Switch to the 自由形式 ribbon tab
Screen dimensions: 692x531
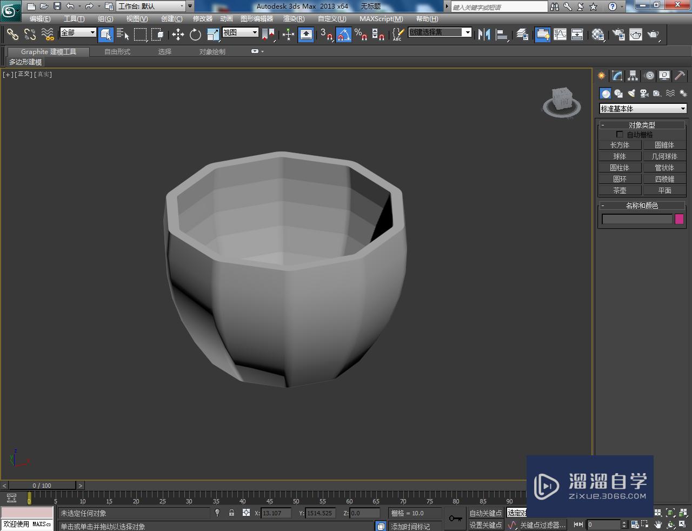pos(117,52)
